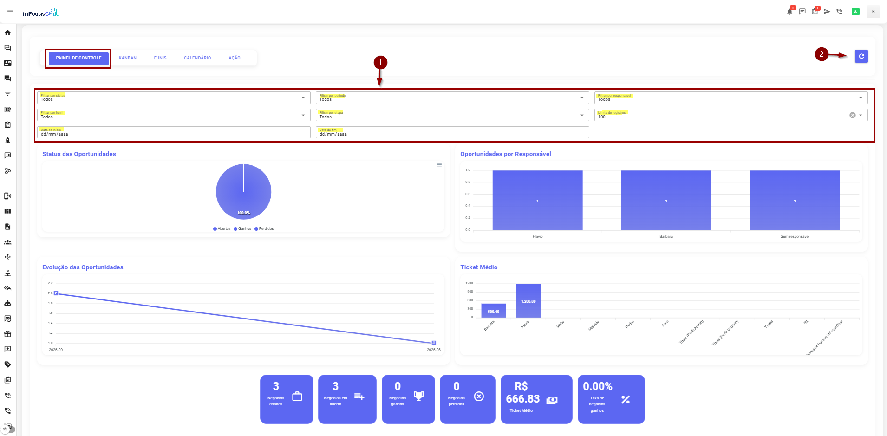Toggle Perdidos legend in pie chart

coord(264,229)
